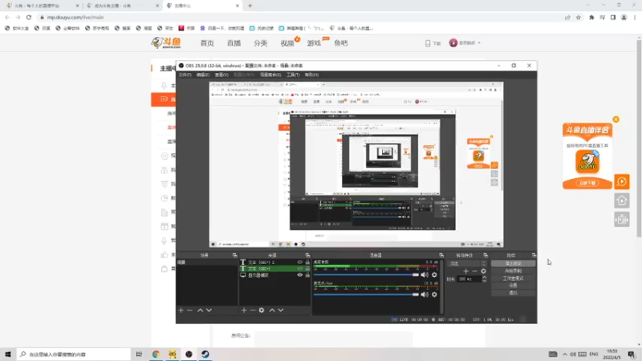
Task: Pop out the scene transitions dock
Action: click(x=486, y=255)
